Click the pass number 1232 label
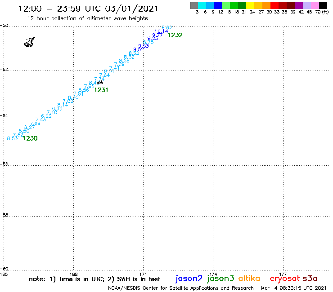Screen dimensions: 333x292 coord(175,35)
